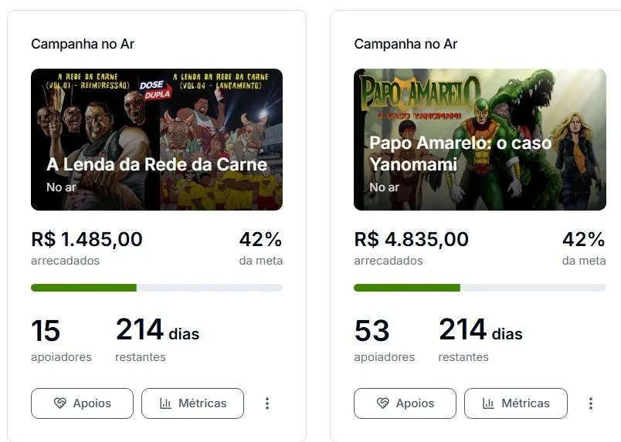
Task: Click the 15 apoiadores count
Action: pos(46,330)
